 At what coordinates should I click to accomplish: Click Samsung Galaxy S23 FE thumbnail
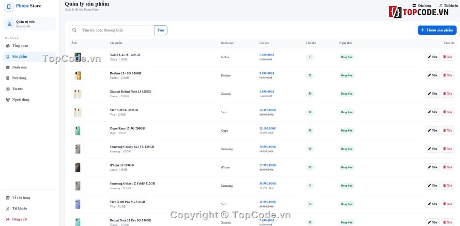tap(78, 149)
